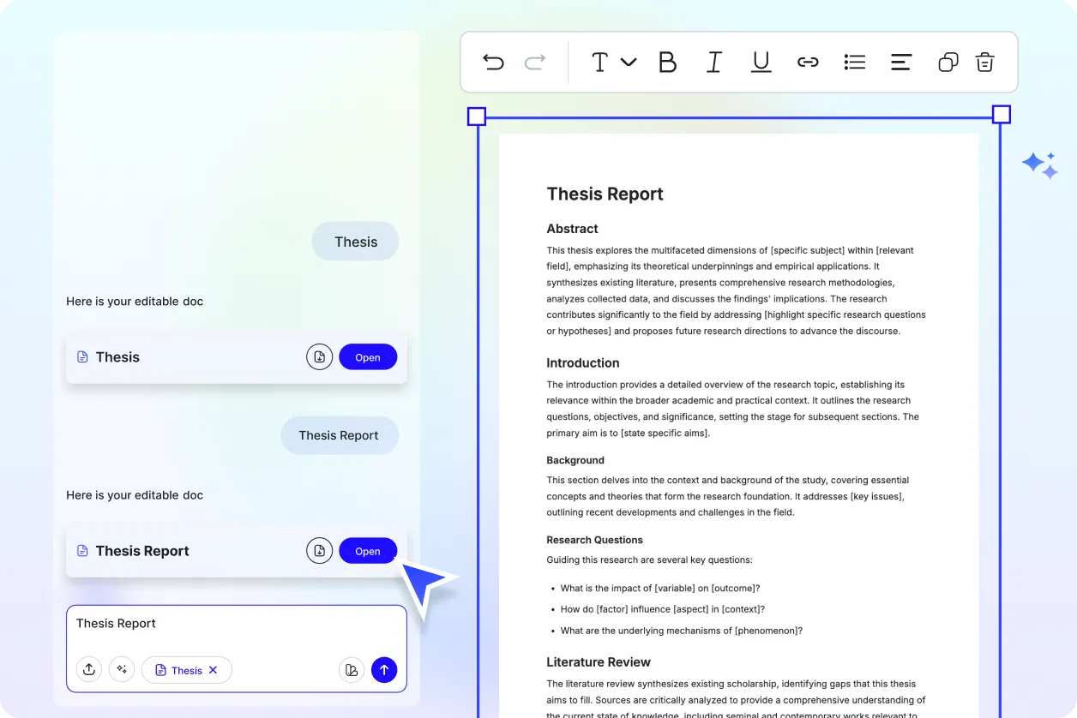This screenshot has width=1077, height=718.
Task: Click the AI sparkle enhance icon in prompt box
Action: tap(122, 670)
